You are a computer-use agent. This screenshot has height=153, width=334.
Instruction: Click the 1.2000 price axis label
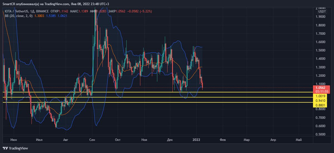[x=320, y=76]
